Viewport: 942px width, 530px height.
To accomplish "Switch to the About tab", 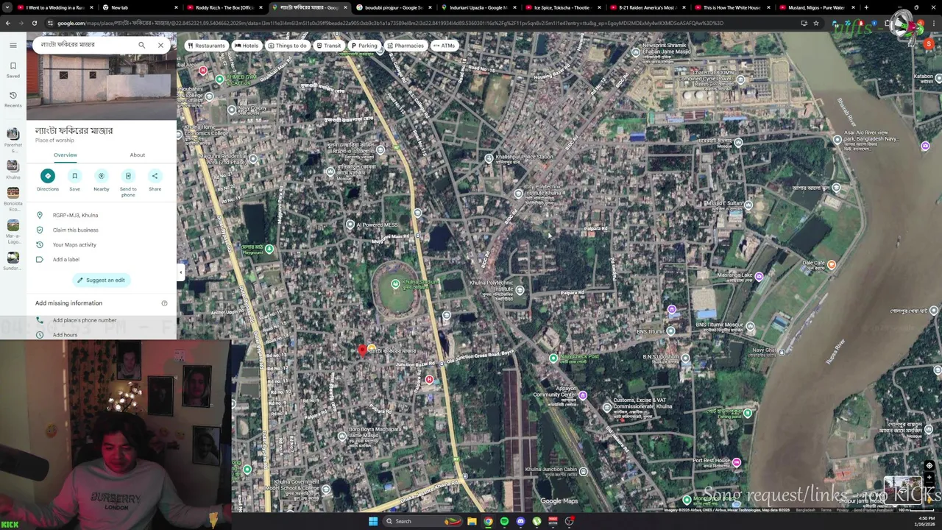I will [138, 155].
